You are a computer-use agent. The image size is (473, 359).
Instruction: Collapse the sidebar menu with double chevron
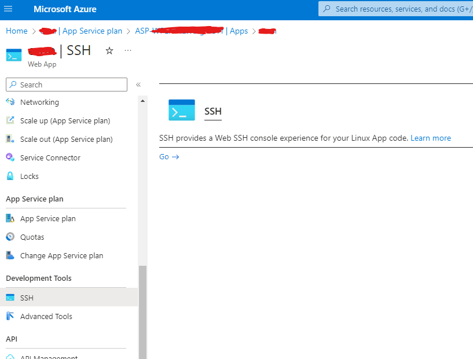[x=138, y=85]
